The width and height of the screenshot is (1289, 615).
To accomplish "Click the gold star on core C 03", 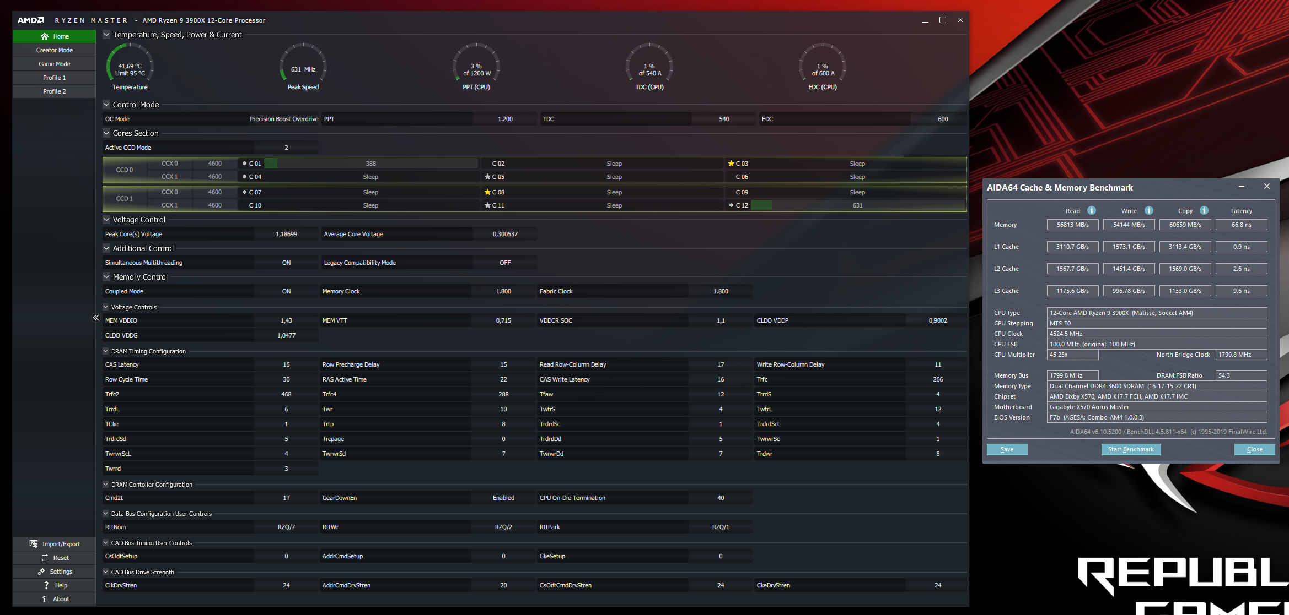I will [x=731, y=164].
